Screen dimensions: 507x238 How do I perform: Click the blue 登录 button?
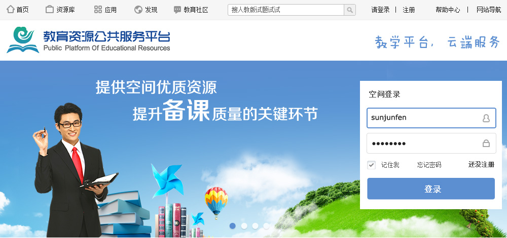coord(431,188)
